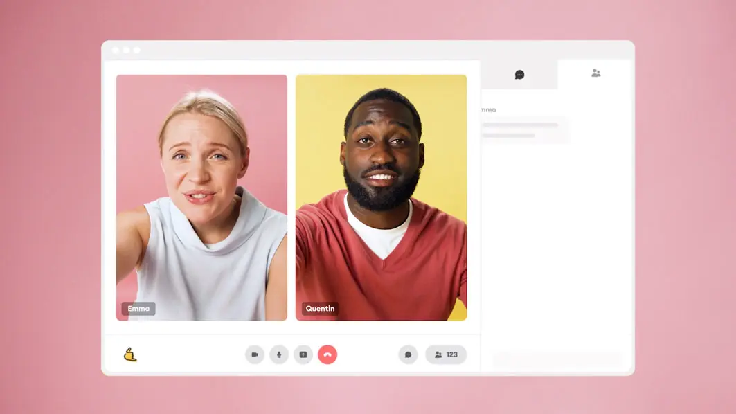Toggle the camera with the video button
This screenshot has height=414, width=736.
coord(255,354)
